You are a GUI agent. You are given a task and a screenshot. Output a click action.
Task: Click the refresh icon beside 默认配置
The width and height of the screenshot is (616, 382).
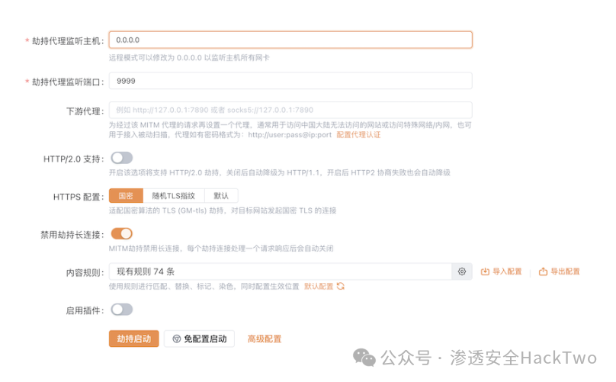(x=340, y=286)
